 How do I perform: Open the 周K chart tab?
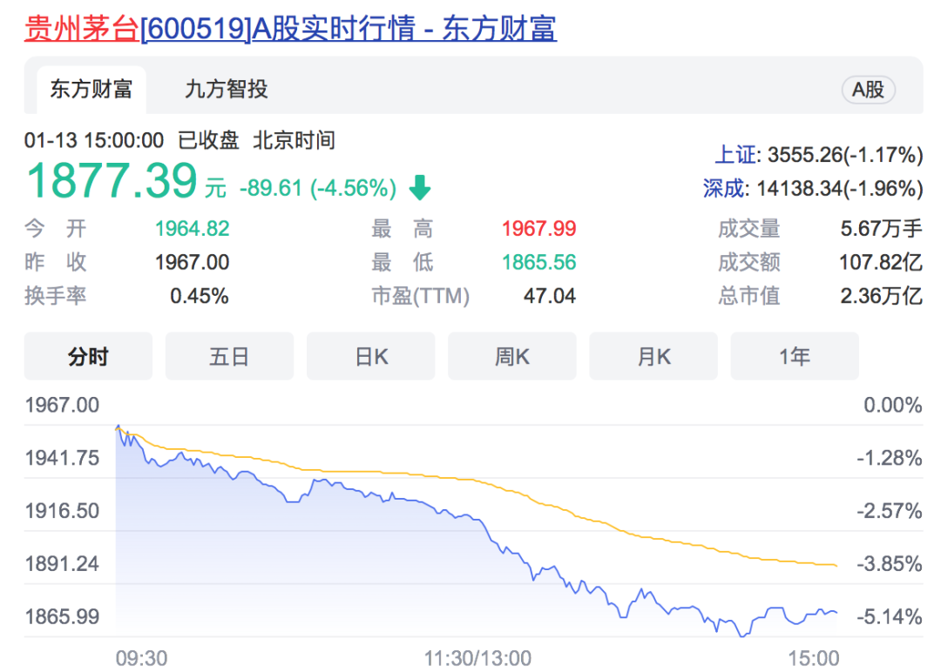pos(512,357)
